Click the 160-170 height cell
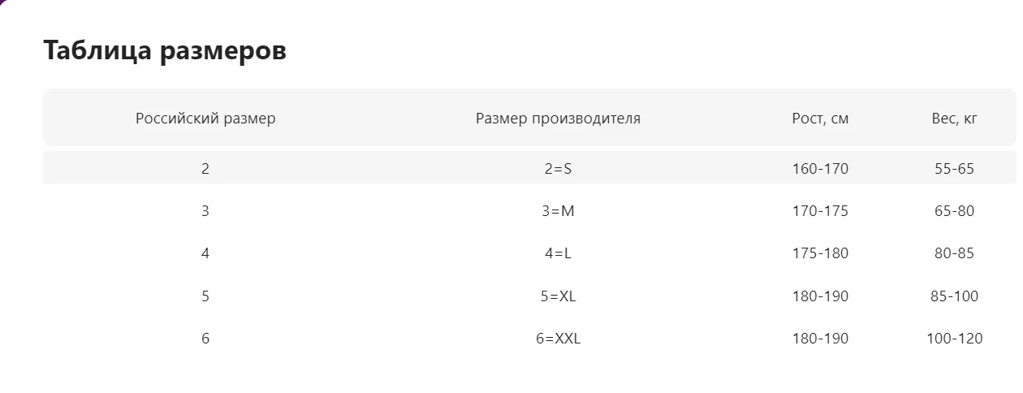 [820, 169]
